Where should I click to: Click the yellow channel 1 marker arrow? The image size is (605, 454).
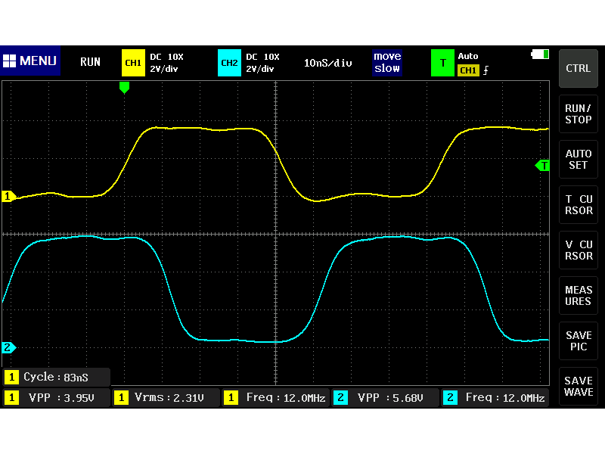click(x=7, y=196)
